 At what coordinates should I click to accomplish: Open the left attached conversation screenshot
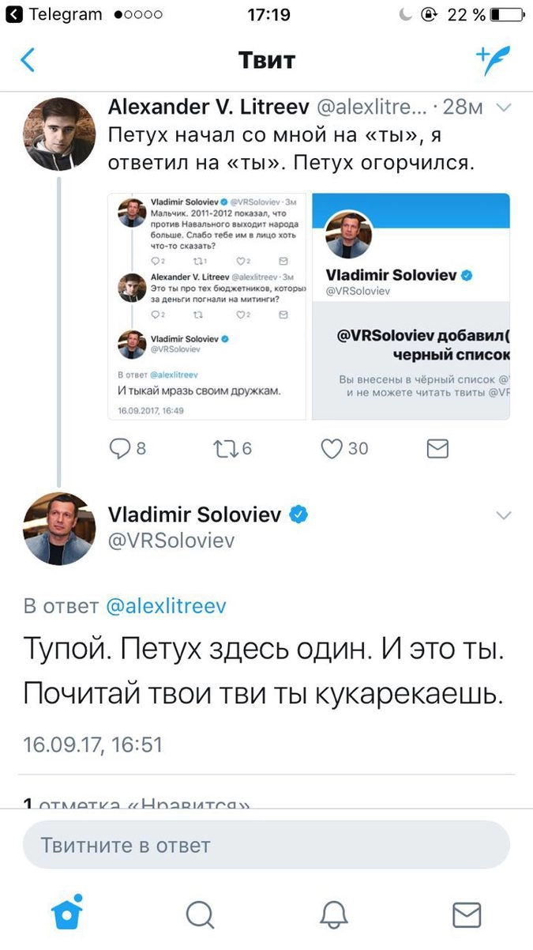[208, 306]
